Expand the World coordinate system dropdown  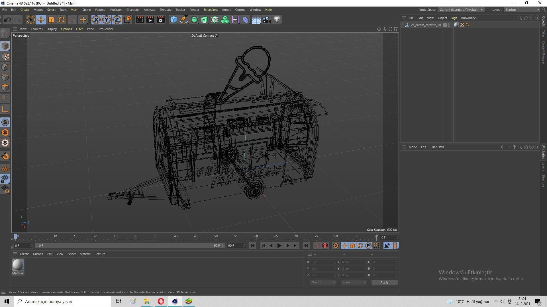click(323, 282)
